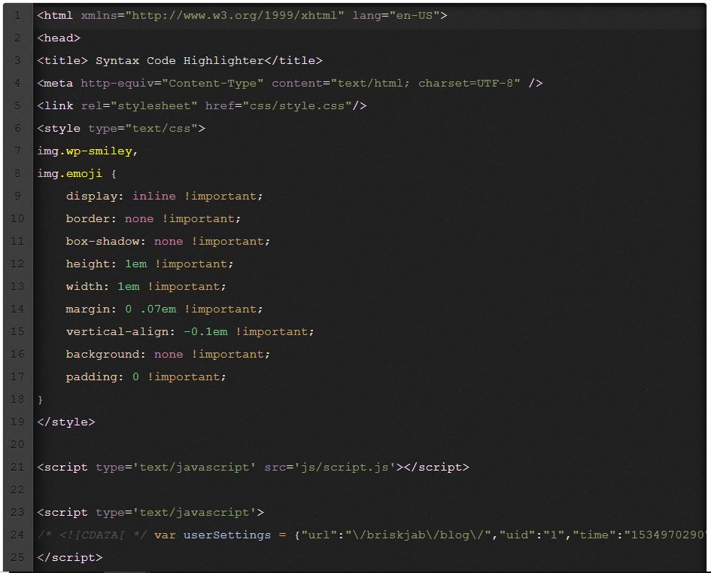This screenshot has width=711, height=573.
Task: Click the CDATA comment on line 24
Action: [93, 535]
